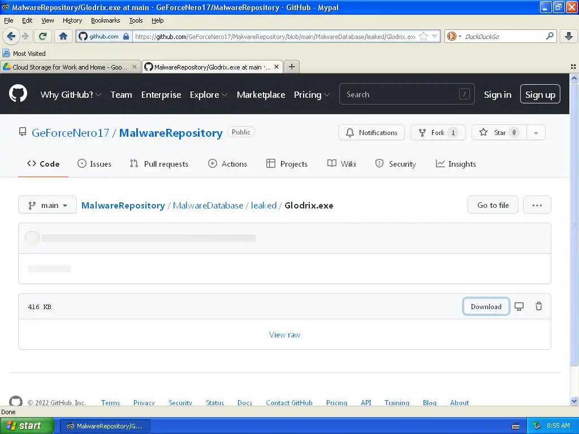Screen dimensions: 579x434
Task: Close the MalwareRepository/Glodrix.exe tab
Action: tap(276, 67)
